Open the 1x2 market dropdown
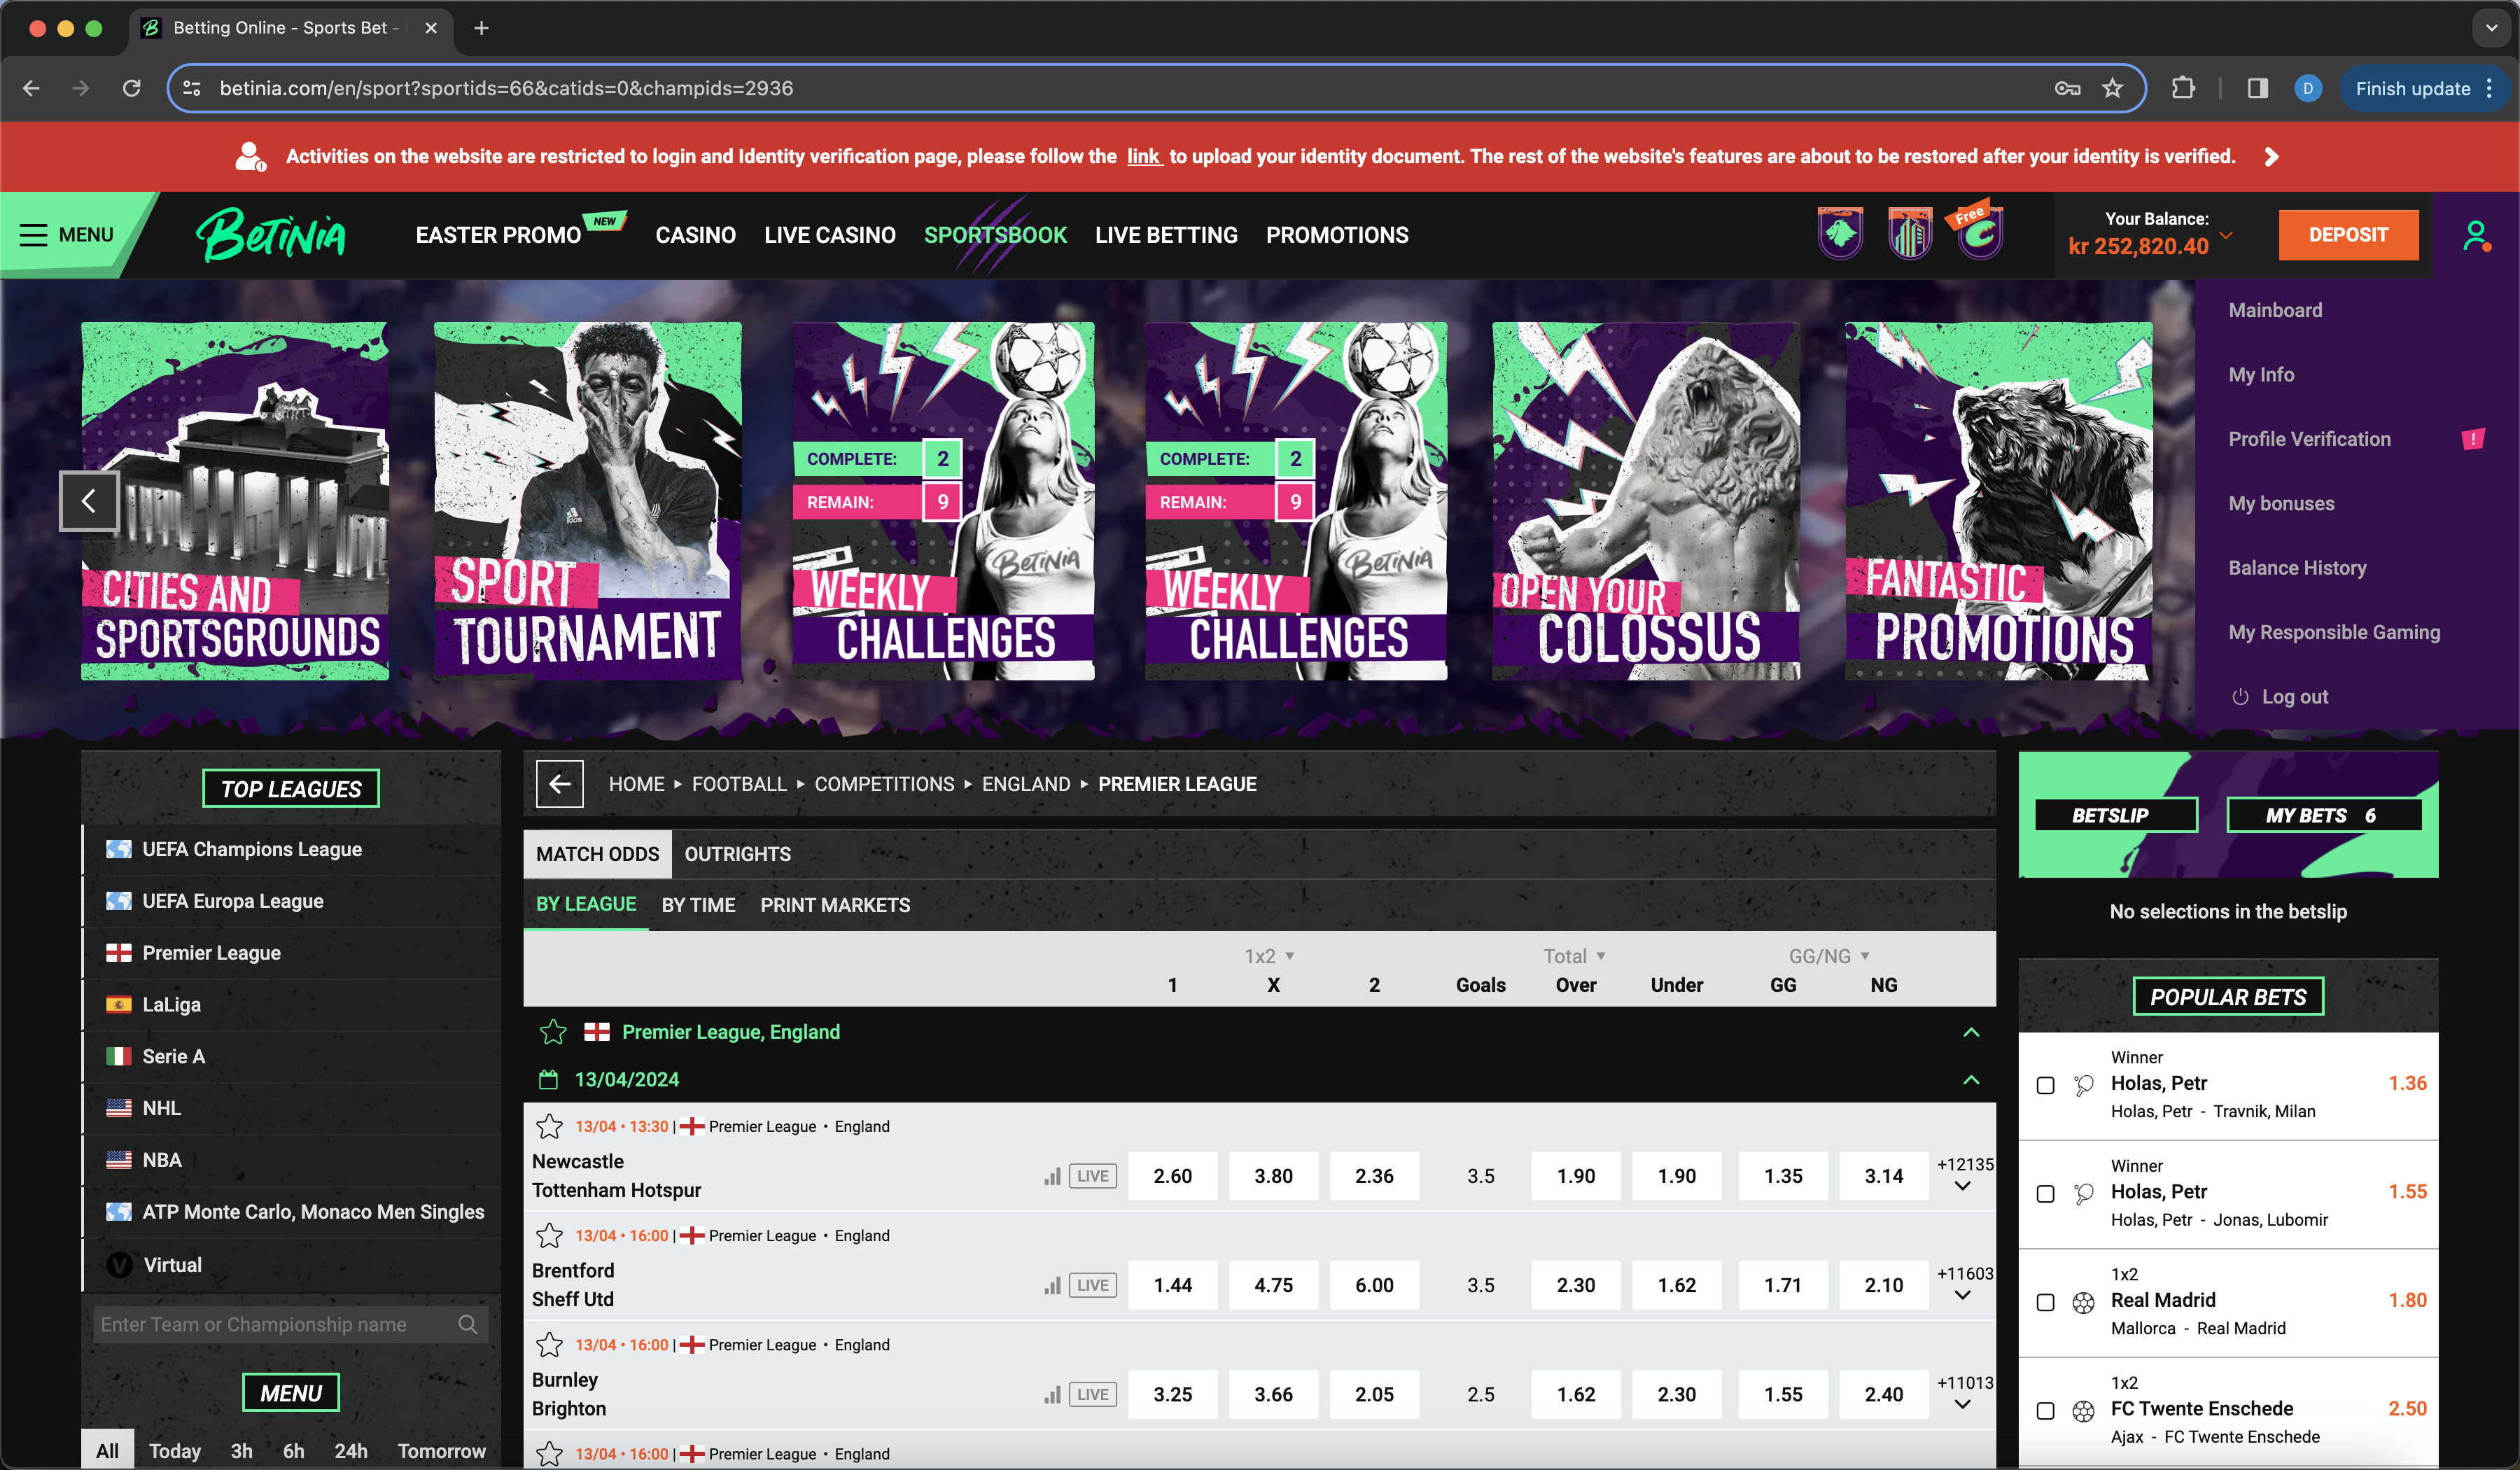This screenshot has height=1470, width=2520. point(1270,956)
